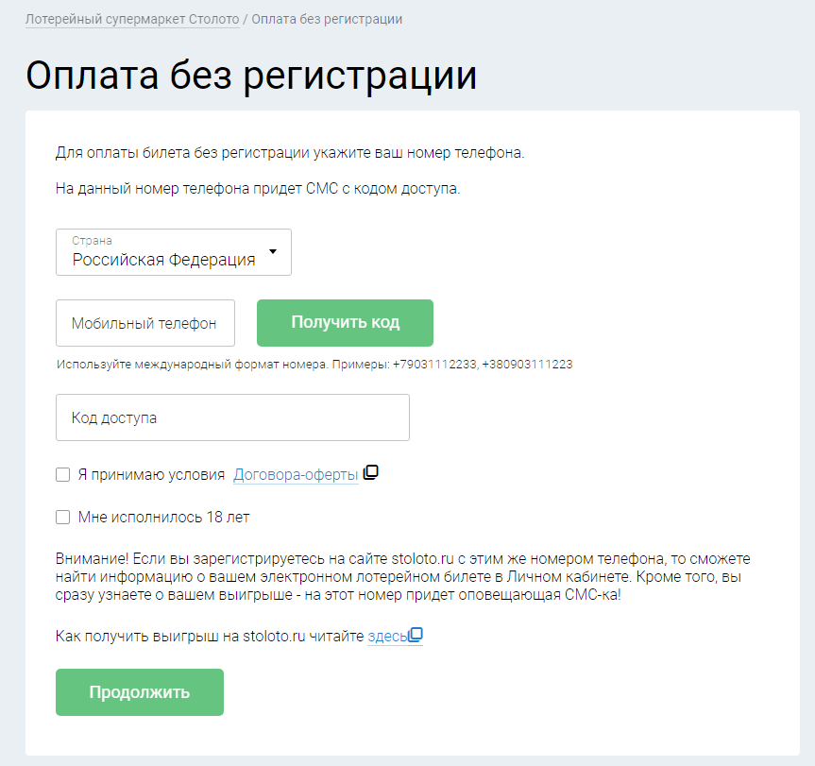The image size is (815, 766).
Task: Click the small Страна field label
Action: pos(92,241)
